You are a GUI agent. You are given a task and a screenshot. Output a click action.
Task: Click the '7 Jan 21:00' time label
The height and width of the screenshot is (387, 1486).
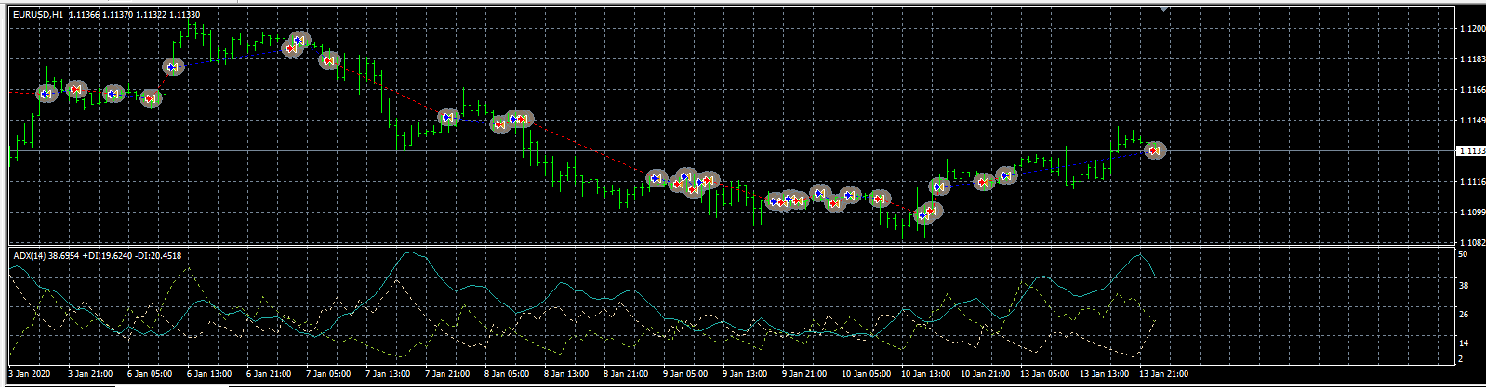447,374
